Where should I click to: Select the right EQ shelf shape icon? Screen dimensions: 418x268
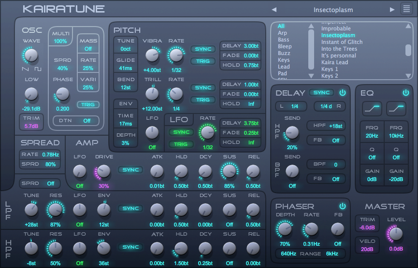click(396, 109)
